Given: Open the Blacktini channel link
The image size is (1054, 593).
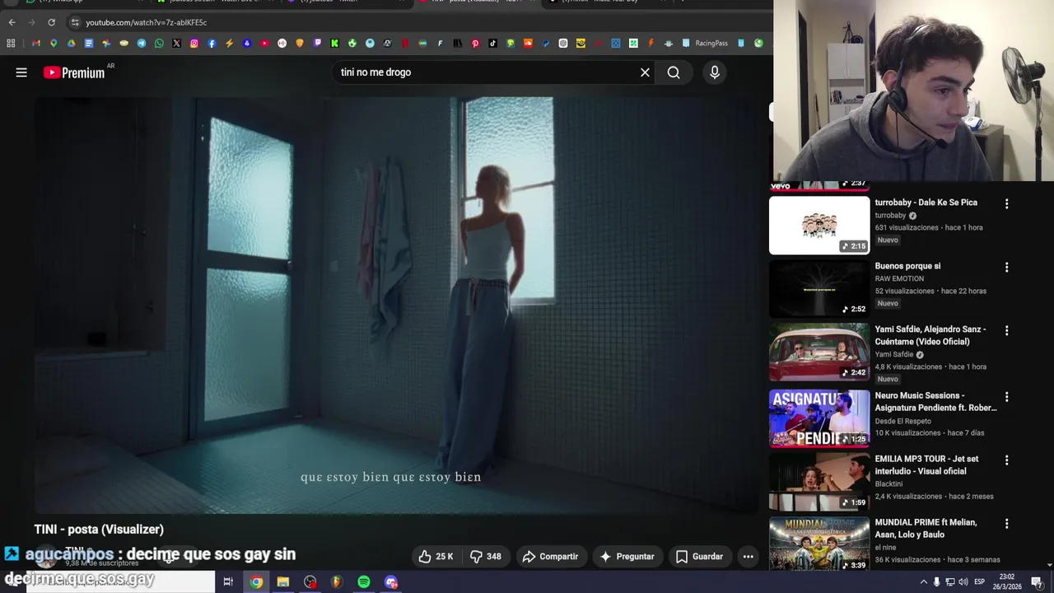Looking at the screenshot, I should (x=891, y=484).
